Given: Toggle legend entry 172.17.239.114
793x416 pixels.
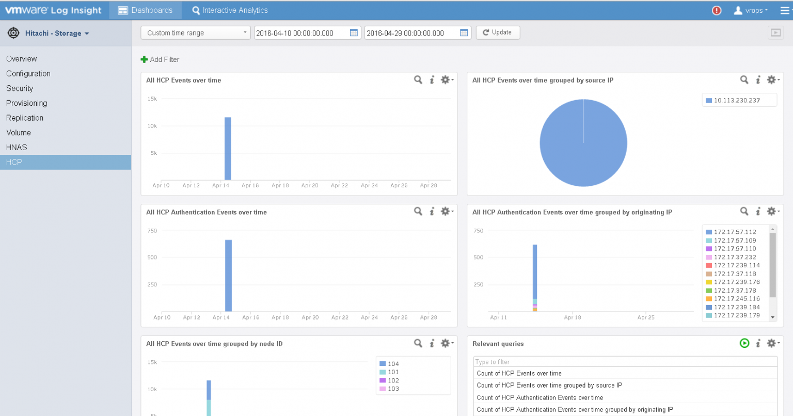Looking at the screenshot, I should (733, 265).
